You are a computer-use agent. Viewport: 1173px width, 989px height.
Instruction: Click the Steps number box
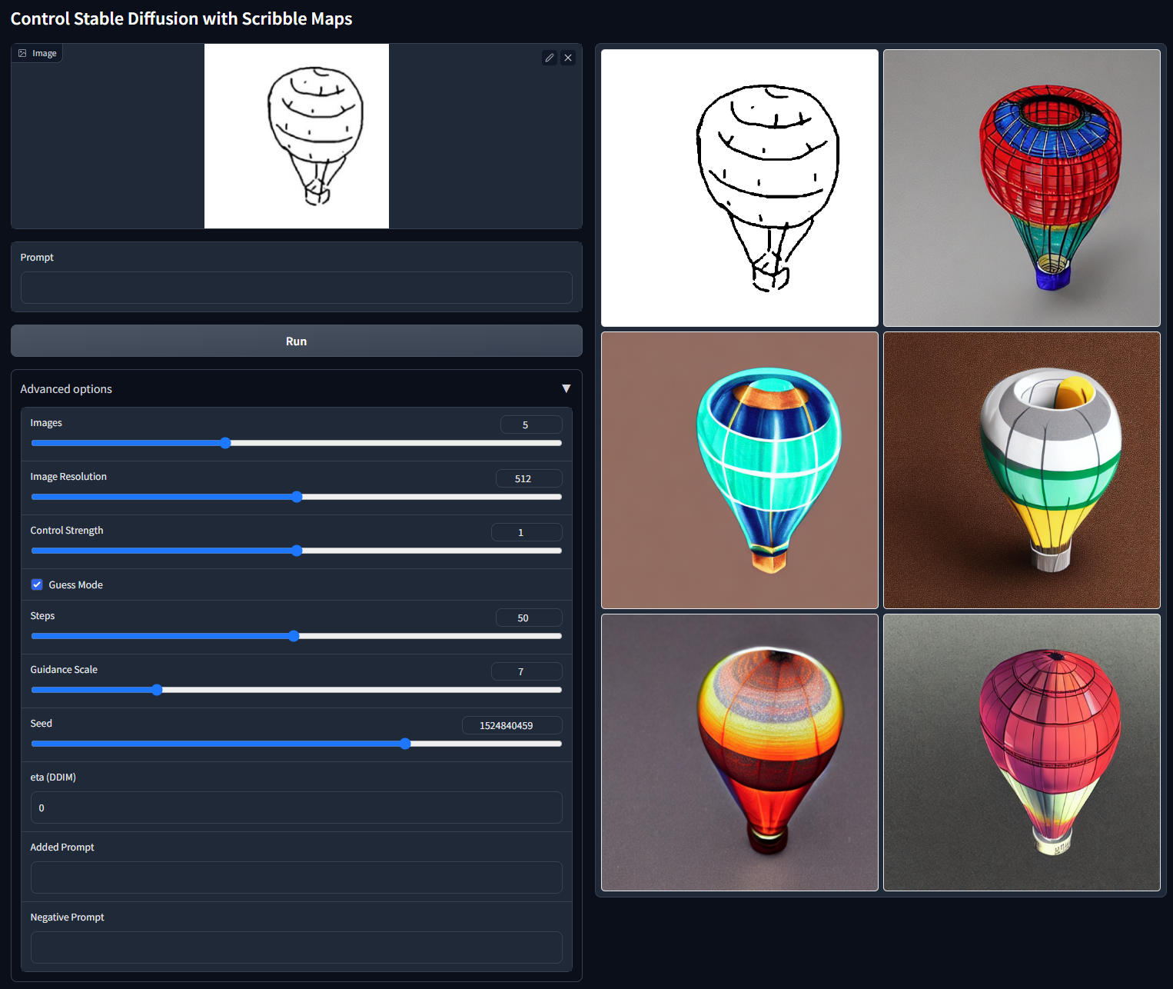[x=529, y=618]
